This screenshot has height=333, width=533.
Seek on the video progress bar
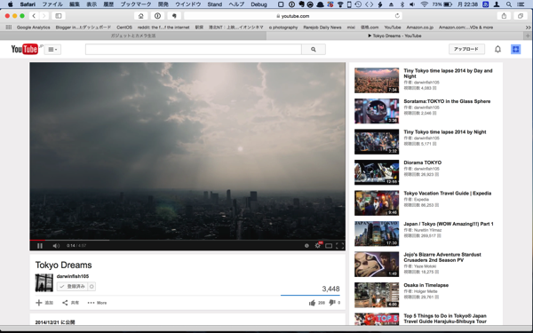click(187, 240)
